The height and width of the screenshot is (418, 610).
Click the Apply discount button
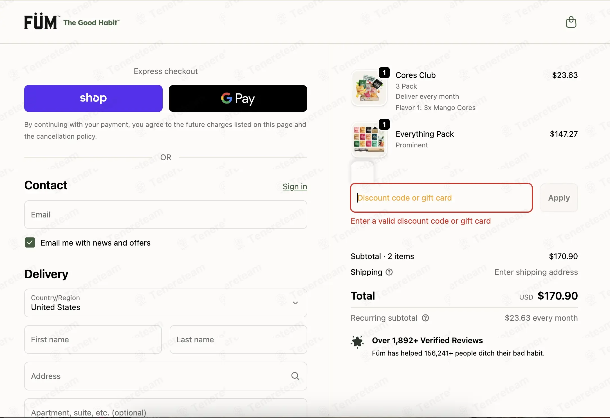pyautogui.click(x=559, y=198)
